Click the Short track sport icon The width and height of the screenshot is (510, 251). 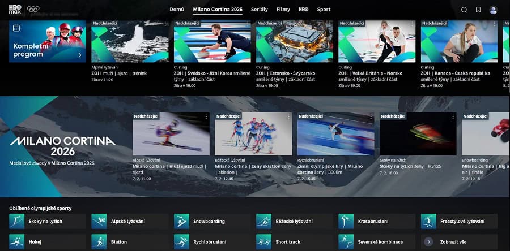click(x=263, y=242)
